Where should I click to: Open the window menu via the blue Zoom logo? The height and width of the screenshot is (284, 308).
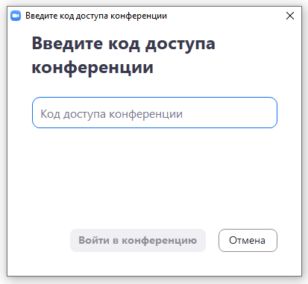pos(16,16)
